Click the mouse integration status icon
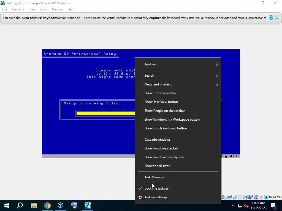This screenshot has height=211, width=282. click(261, 197)
